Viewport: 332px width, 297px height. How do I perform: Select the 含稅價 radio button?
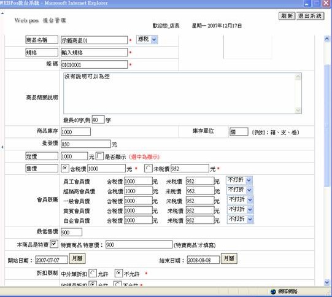click(x=65, y=168)
